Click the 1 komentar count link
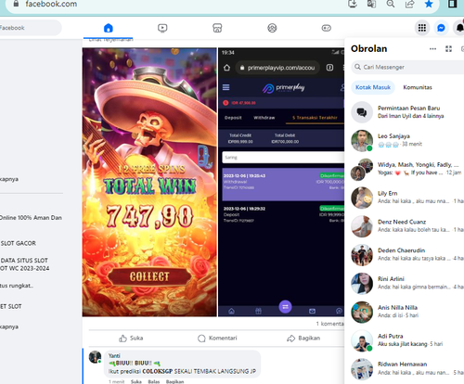Screen dimensions: 464x384 pyautogui.click(x=329, y=324)
